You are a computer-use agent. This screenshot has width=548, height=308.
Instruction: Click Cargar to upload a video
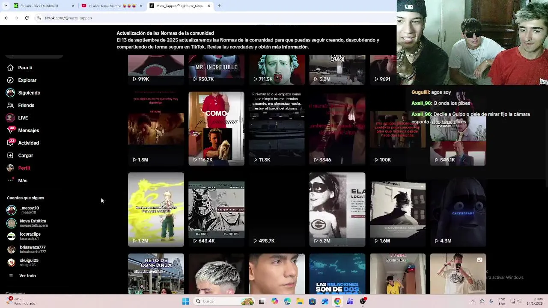point(20,155)
